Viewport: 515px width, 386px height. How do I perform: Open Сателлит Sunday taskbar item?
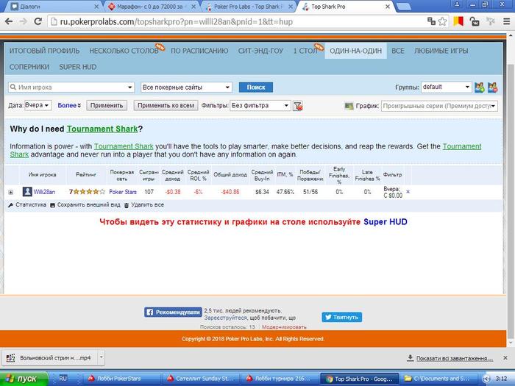[200, 379]
